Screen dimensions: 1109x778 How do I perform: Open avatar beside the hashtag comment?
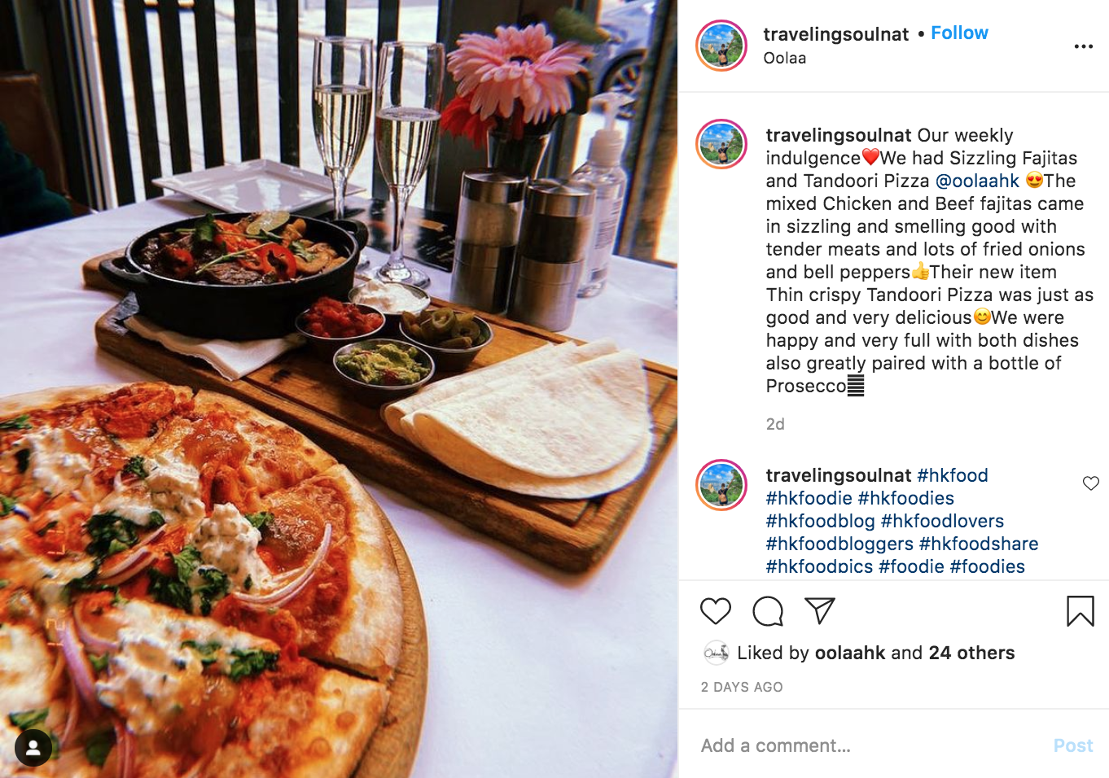(x=721, y=484)
